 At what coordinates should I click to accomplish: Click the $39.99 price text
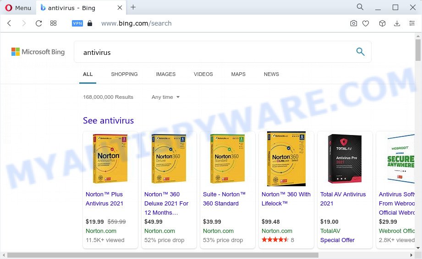pos(212,221)
